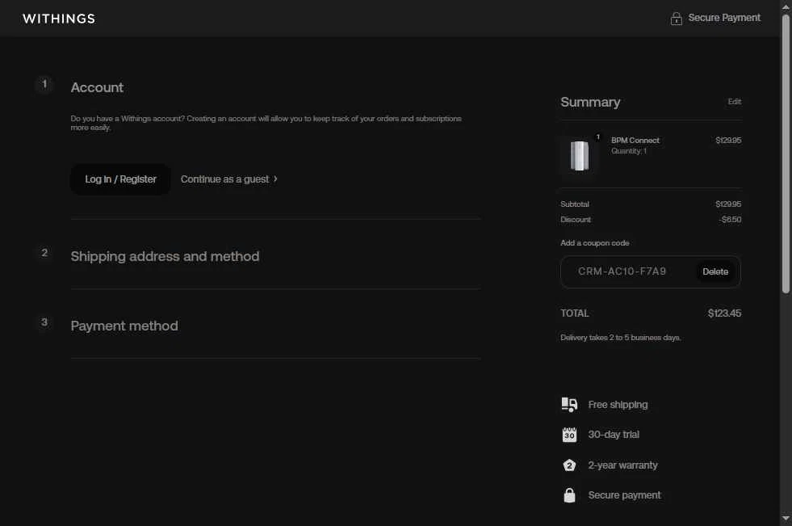The width and height of the screenshot is (792, 526).
Task: Click the Withings logo
Action: (x=59, y=19)
